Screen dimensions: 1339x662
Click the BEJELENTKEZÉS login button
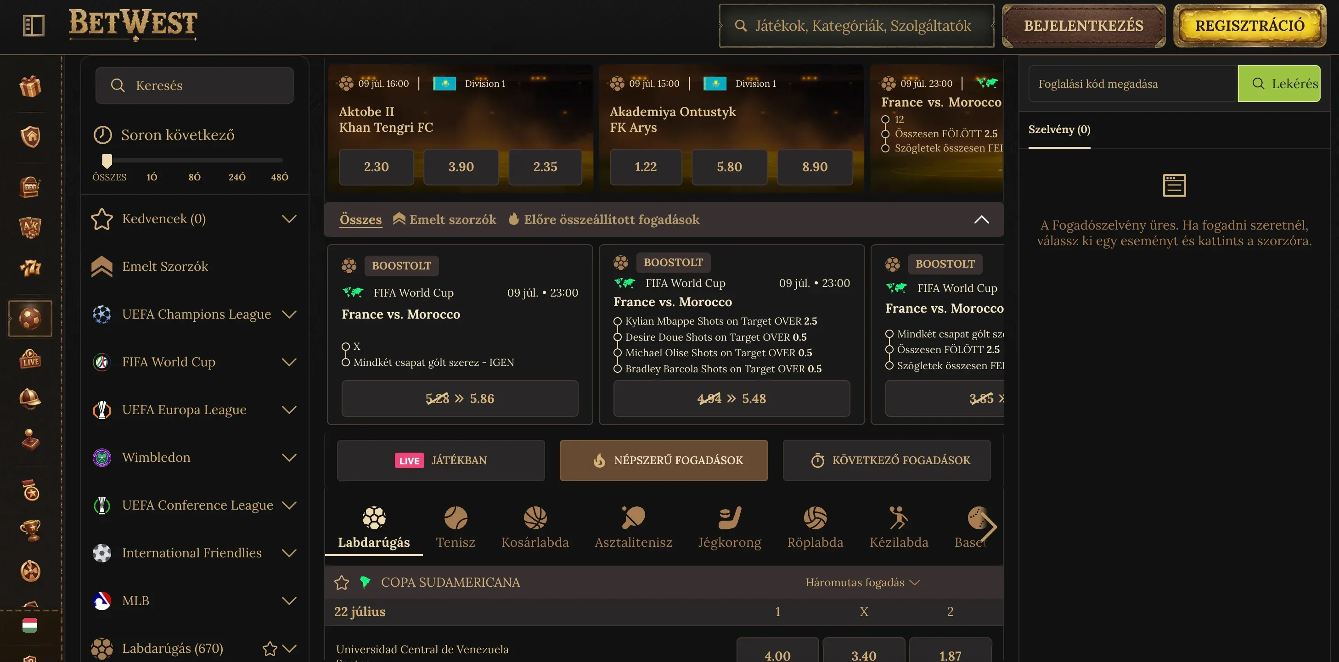(x=1083, y=25)
